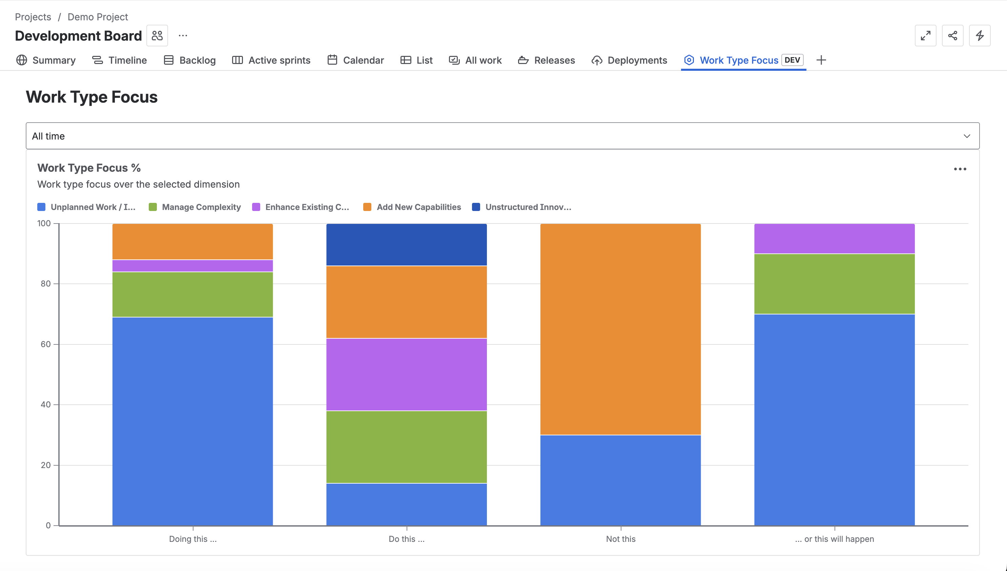Click the Releases shipping icon

click(523, 60)
